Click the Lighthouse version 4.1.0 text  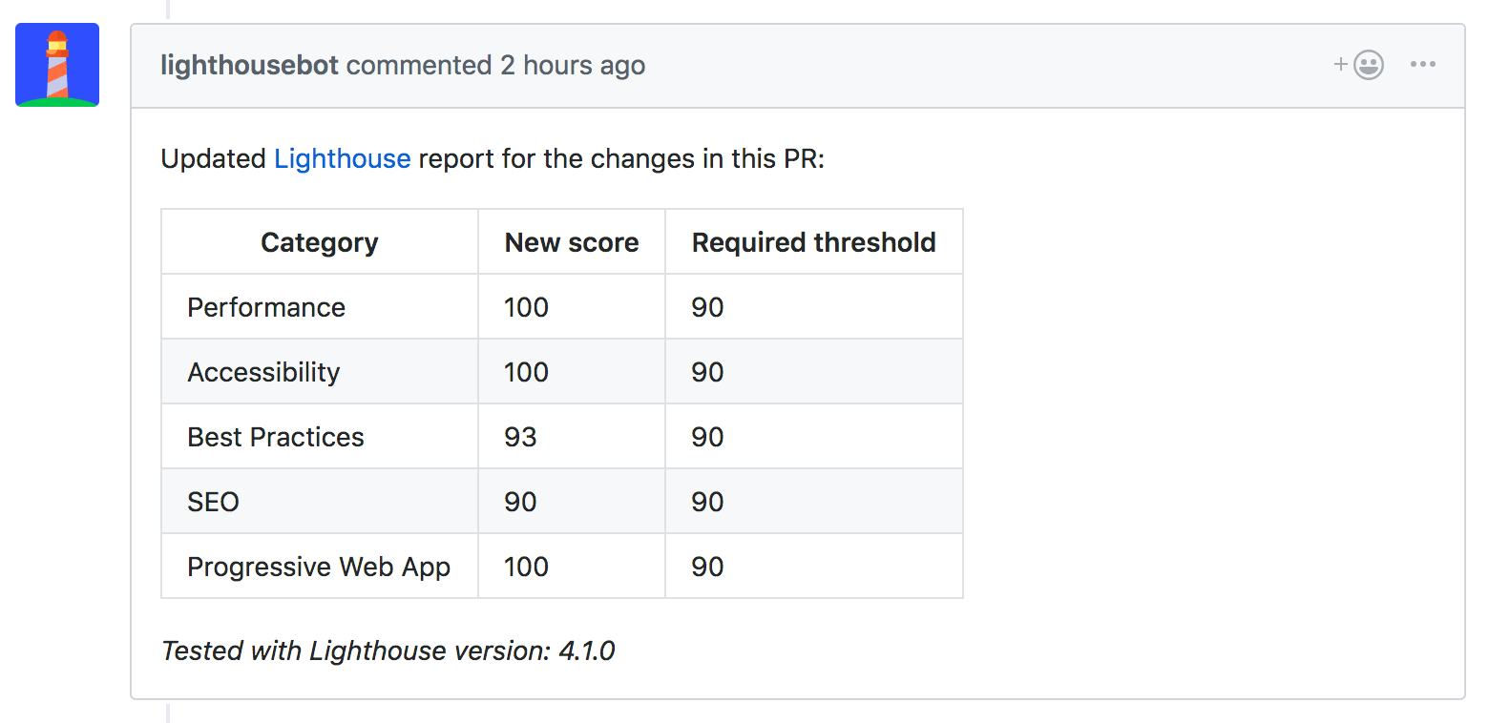[388, 651]
